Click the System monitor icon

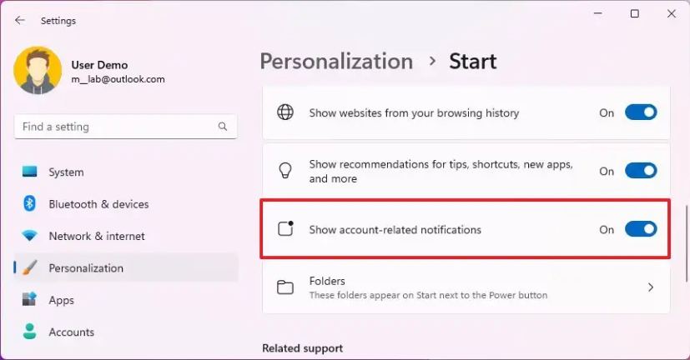pyautogui.click(x=30, y=172)
